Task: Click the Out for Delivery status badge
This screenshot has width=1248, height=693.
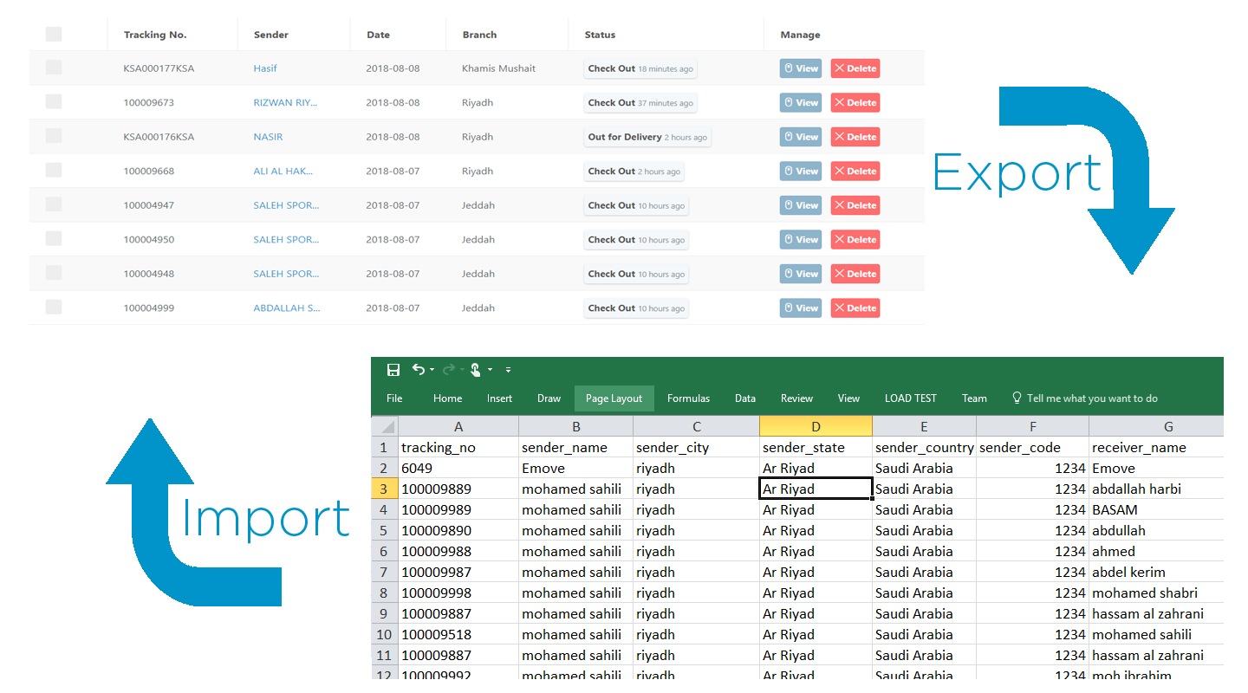Action: click(x=647, y=137)
